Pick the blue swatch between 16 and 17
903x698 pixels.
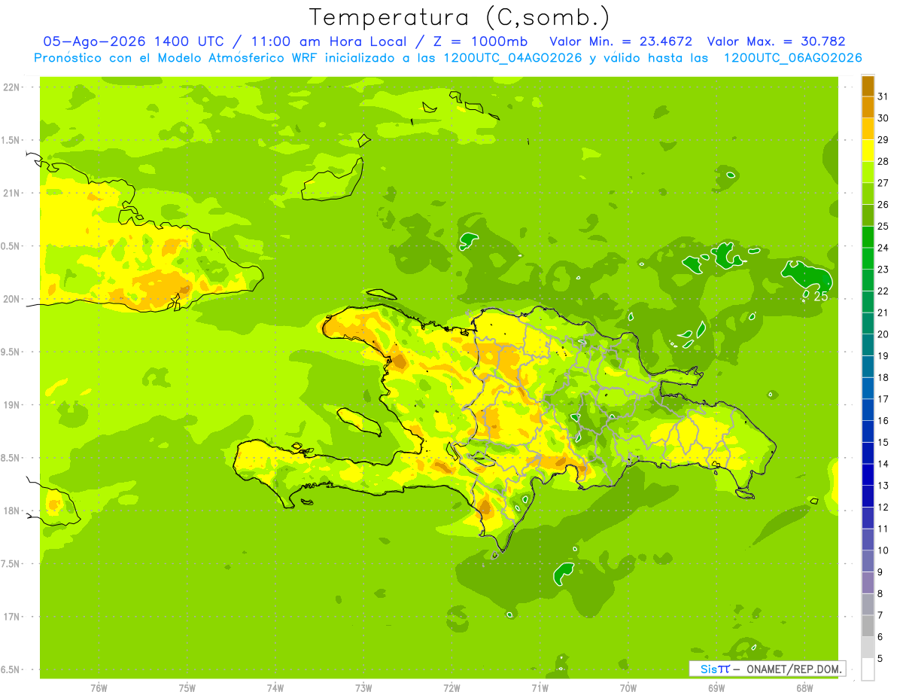(868, 410)
